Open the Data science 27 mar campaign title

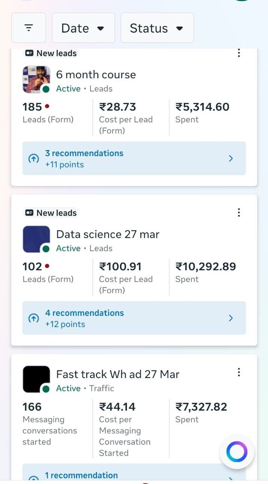click(x=108, y=234)
